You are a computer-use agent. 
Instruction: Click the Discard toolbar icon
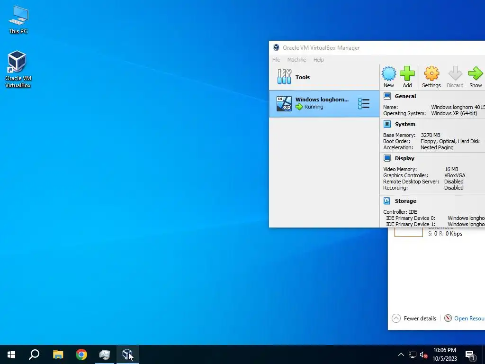[455, 77]
